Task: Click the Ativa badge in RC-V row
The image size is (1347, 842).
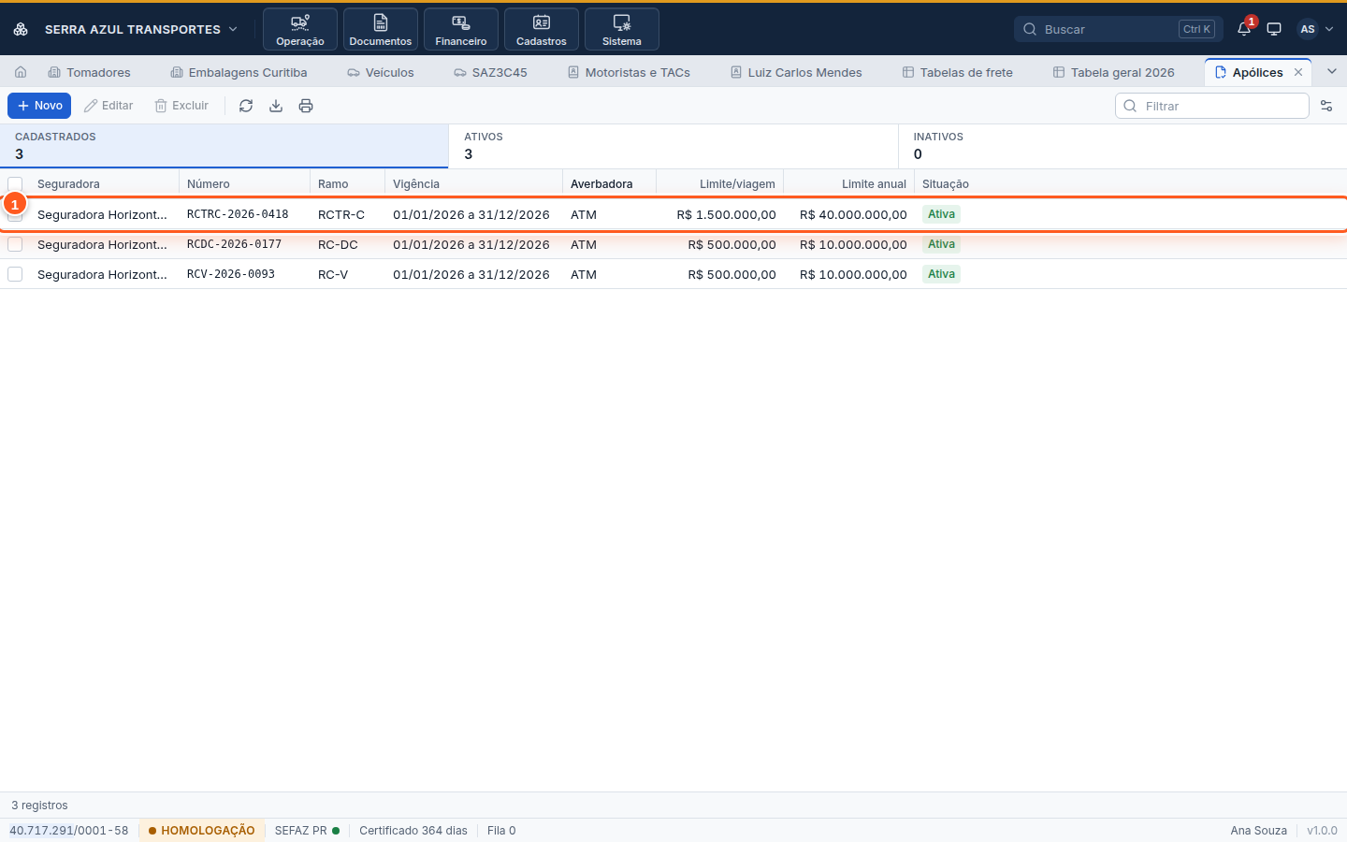Action: click(x=941, y=274)
